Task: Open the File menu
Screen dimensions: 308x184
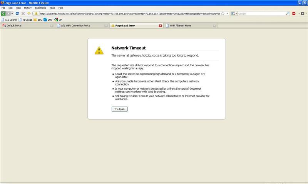Action: click(3, 8)
